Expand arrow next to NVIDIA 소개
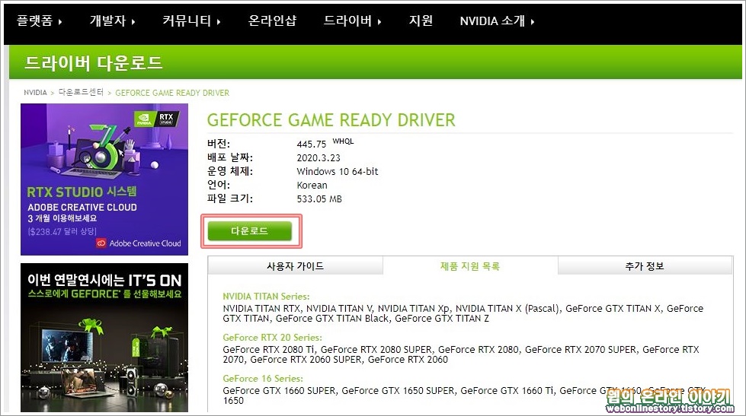Screen dimensions: 746x416 pyautogui.click(x=533, y=21)
